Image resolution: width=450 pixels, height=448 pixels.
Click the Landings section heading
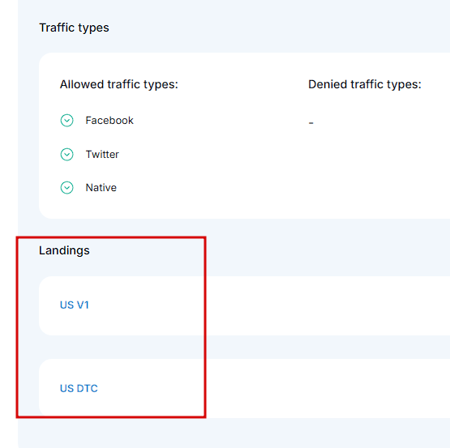[x=64, y=250]
